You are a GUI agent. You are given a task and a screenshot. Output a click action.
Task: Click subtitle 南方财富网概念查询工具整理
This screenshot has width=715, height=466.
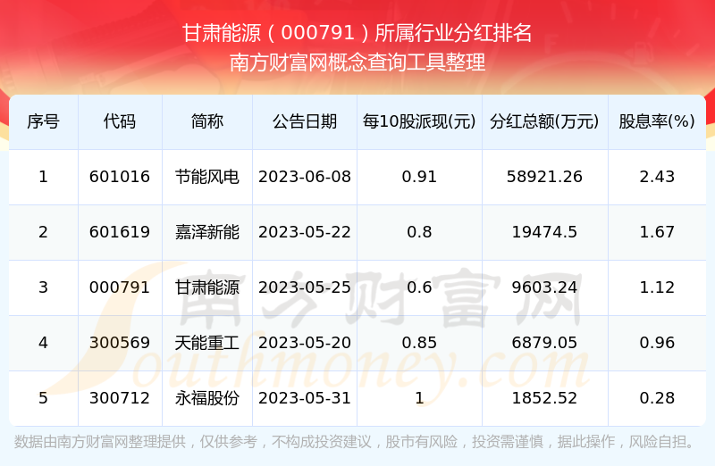357,62
